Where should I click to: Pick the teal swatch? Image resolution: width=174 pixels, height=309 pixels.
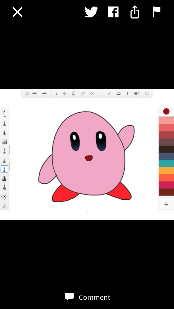pos(166,163)
